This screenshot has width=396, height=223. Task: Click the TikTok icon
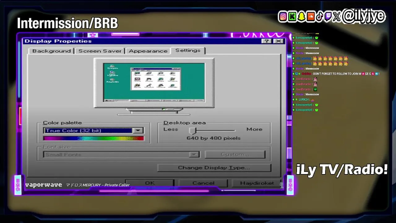[319, 17]
